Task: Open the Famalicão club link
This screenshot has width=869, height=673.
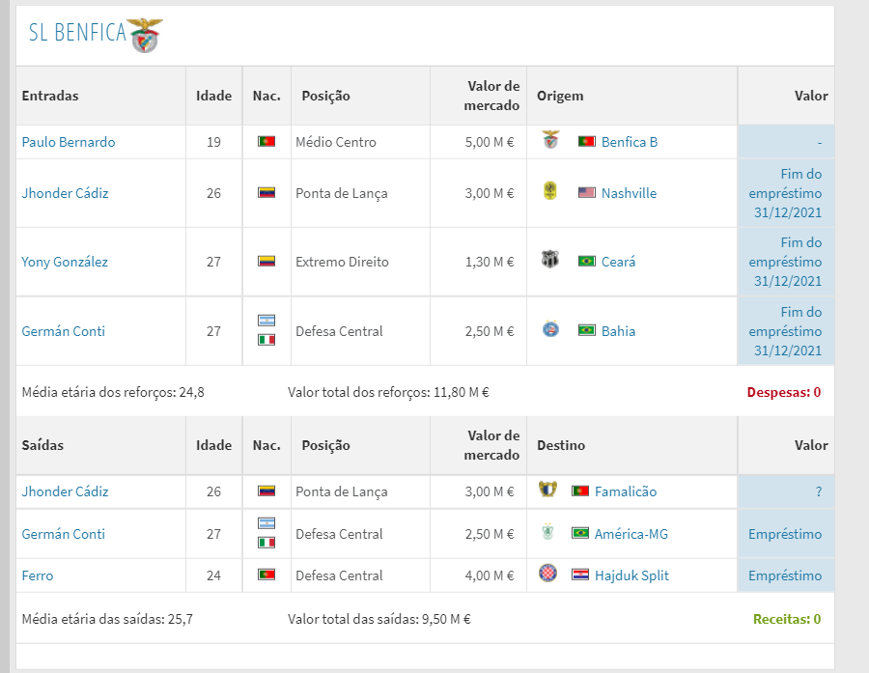Action: (626, 491)
